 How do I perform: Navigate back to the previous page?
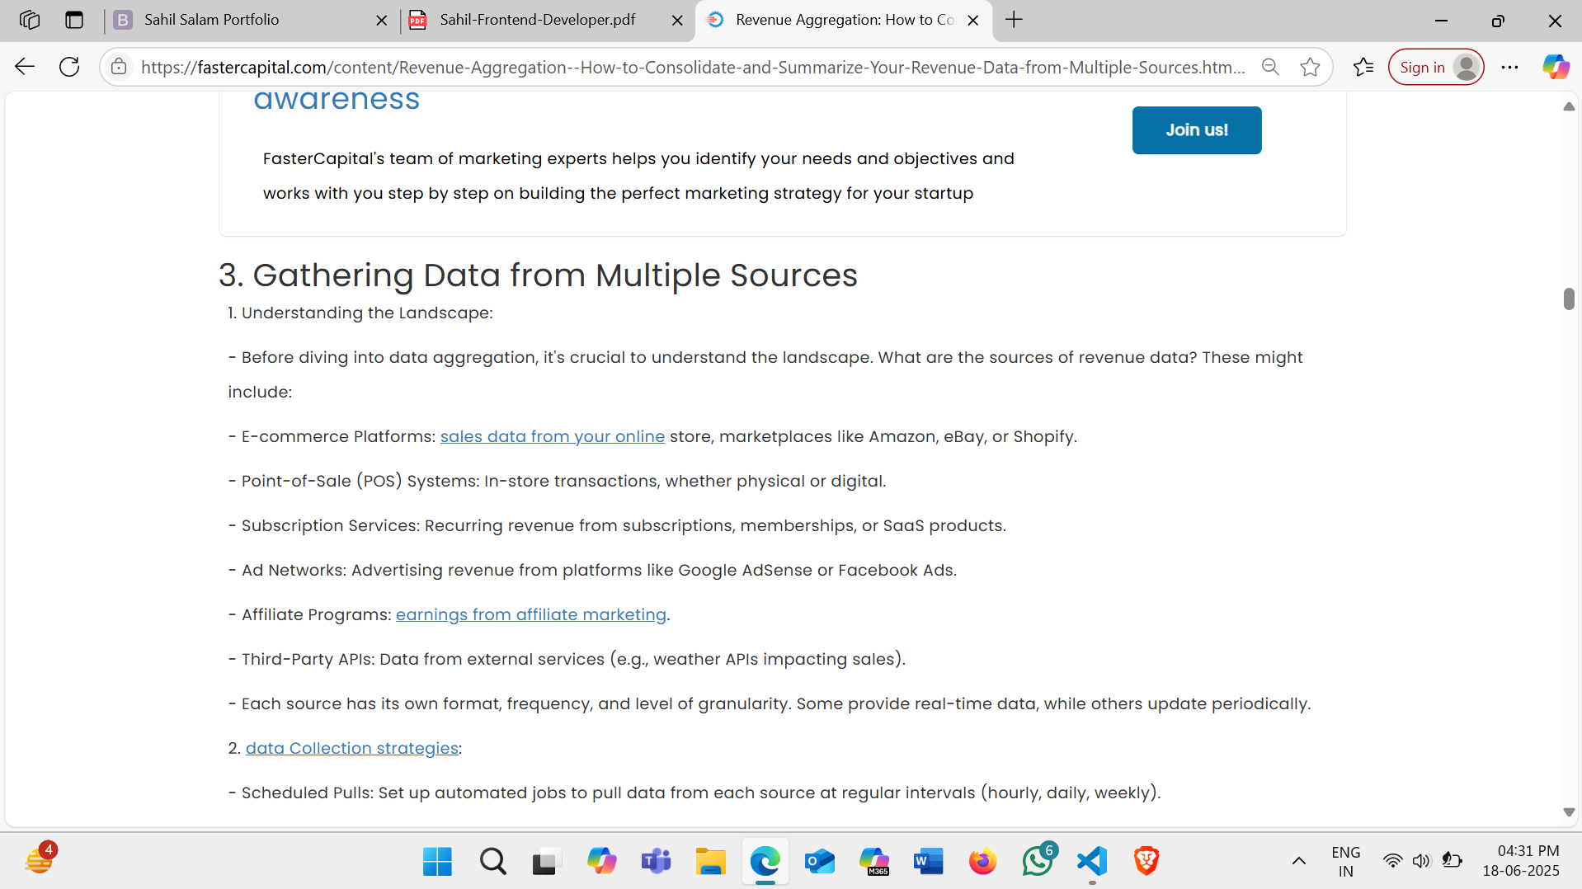click(x=24, y=67)
